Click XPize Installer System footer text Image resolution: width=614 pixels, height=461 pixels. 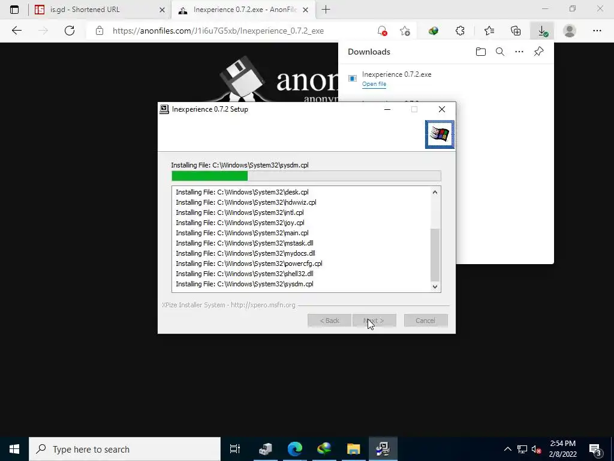pyautogui.click(x=228, y=305)
